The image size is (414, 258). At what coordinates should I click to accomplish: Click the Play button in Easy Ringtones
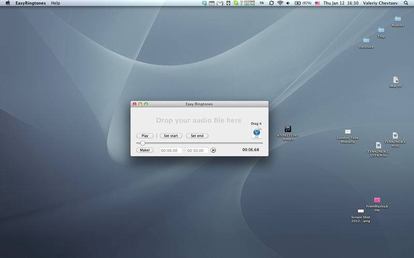(x=145, y=136)
